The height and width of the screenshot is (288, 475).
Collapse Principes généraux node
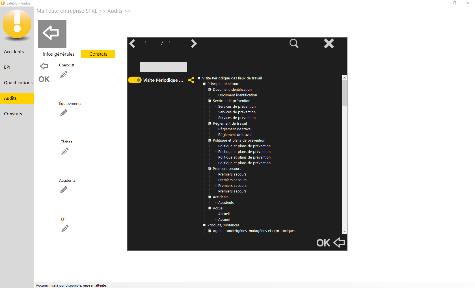[204, 84]
